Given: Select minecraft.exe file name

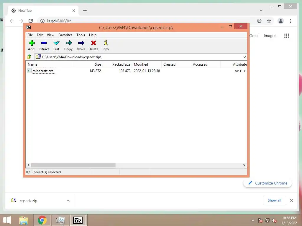Looking at the screenshot, I should 43,71.
